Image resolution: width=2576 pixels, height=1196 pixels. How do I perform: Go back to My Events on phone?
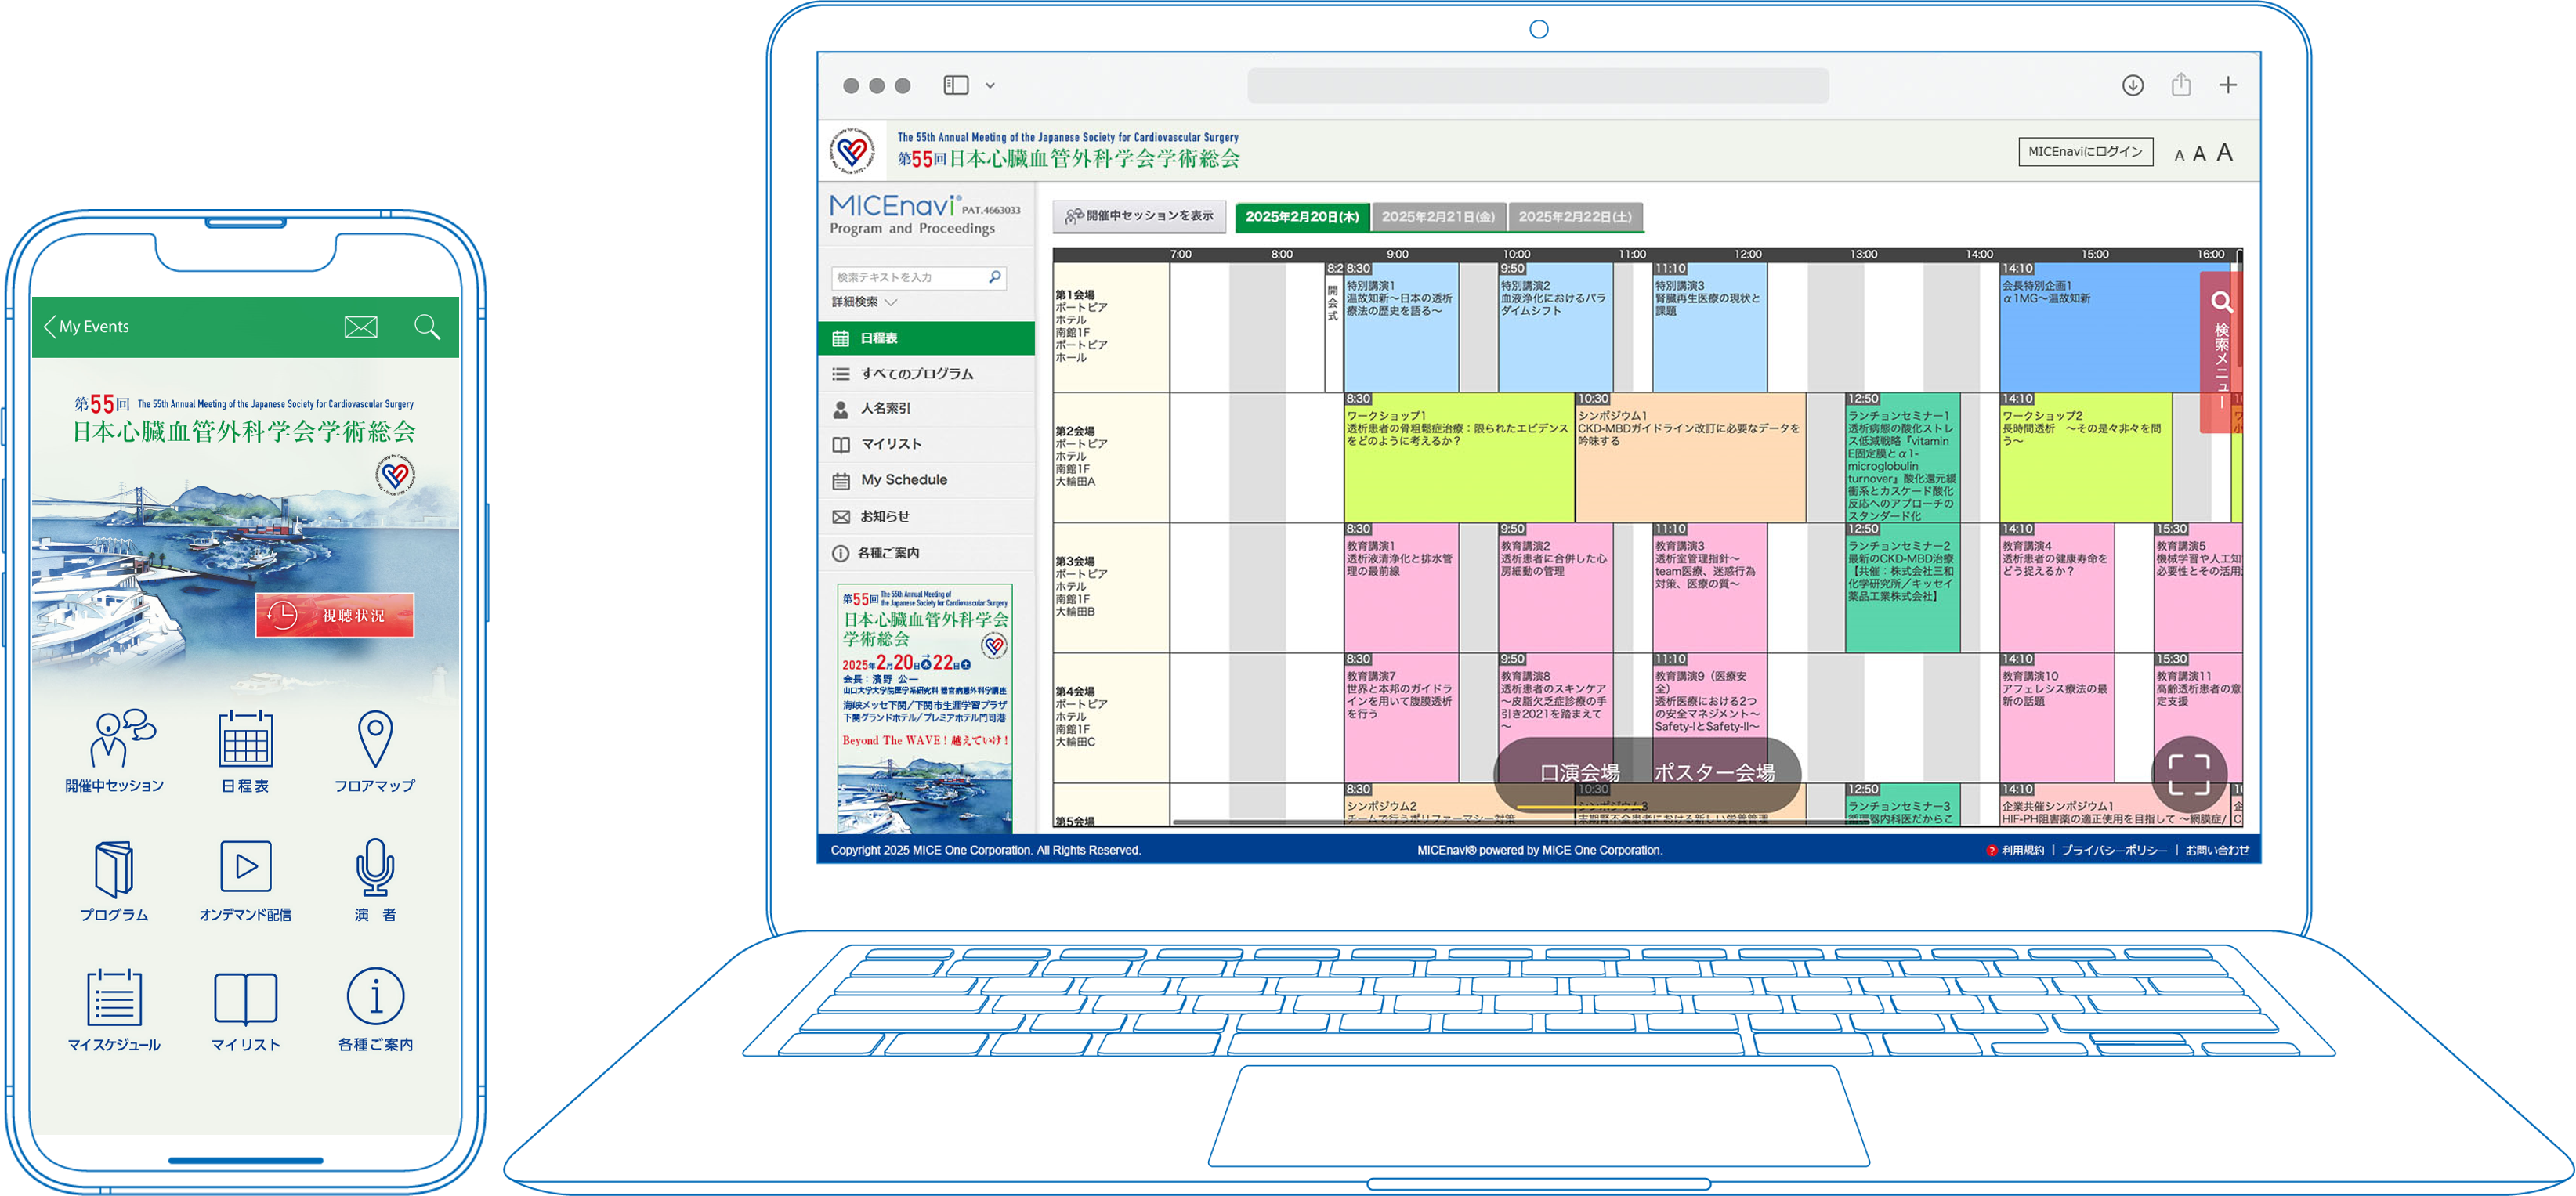[x=86, y=327]
